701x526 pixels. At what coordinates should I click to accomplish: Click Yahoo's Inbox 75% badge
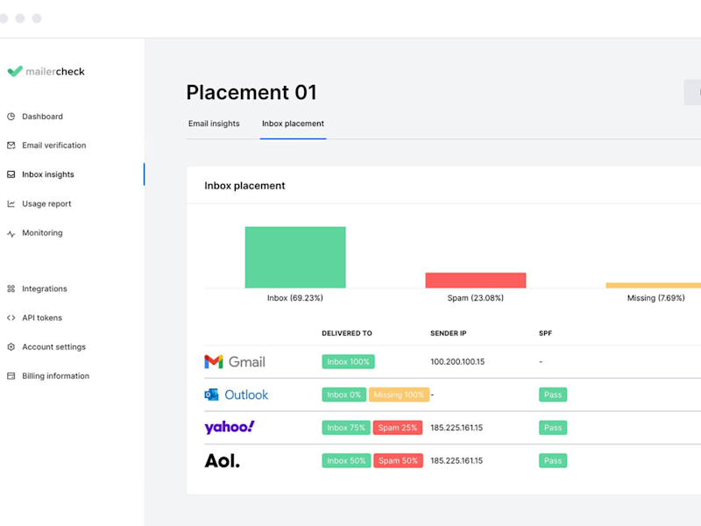[x=346, y=428]
